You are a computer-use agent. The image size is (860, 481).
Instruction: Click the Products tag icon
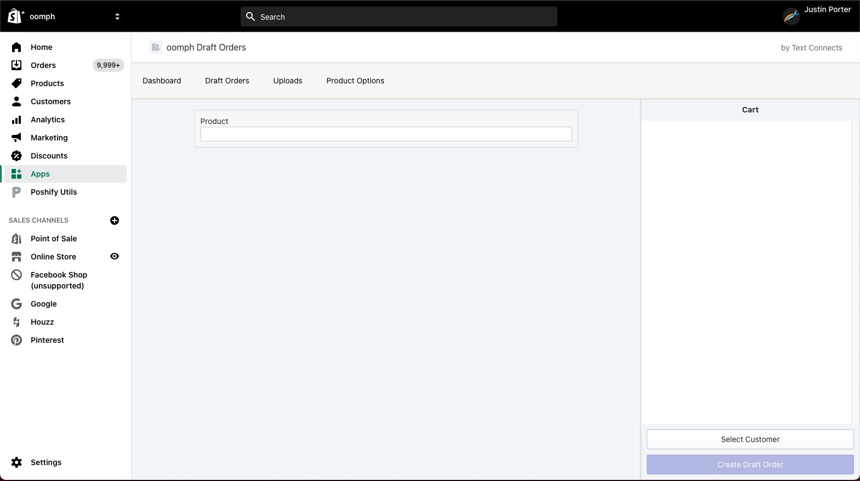(16, 83)
